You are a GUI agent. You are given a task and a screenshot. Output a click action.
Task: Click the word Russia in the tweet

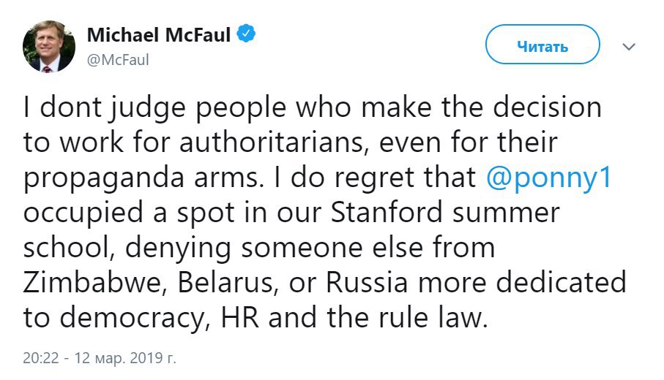(x=367, y=282)
